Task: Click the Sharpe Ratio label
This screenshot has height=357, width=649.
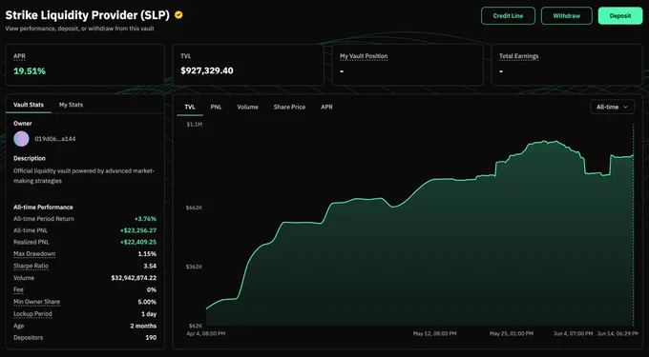Action: pyautogui.click(x=31, y=266)
